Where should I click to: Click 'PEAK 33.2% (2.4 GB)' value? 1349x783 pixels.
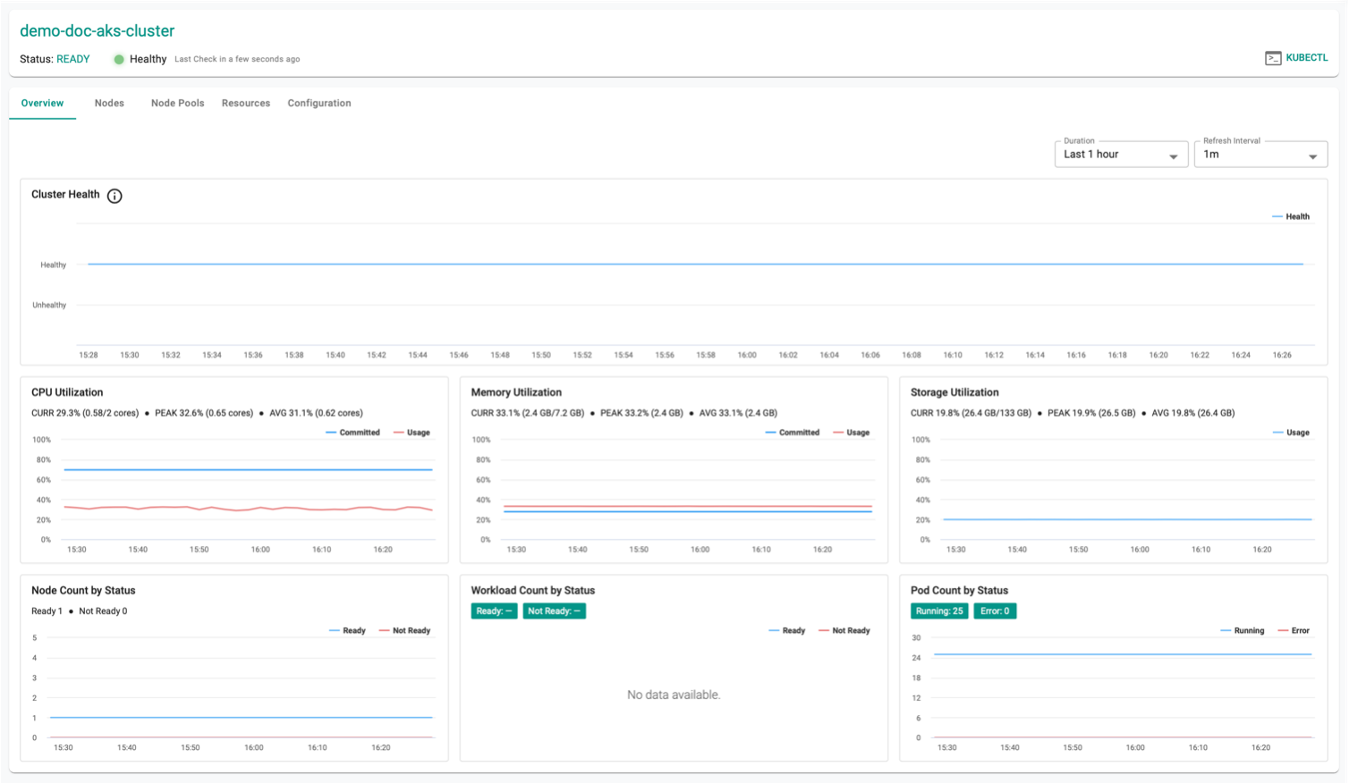click(641, 413)
